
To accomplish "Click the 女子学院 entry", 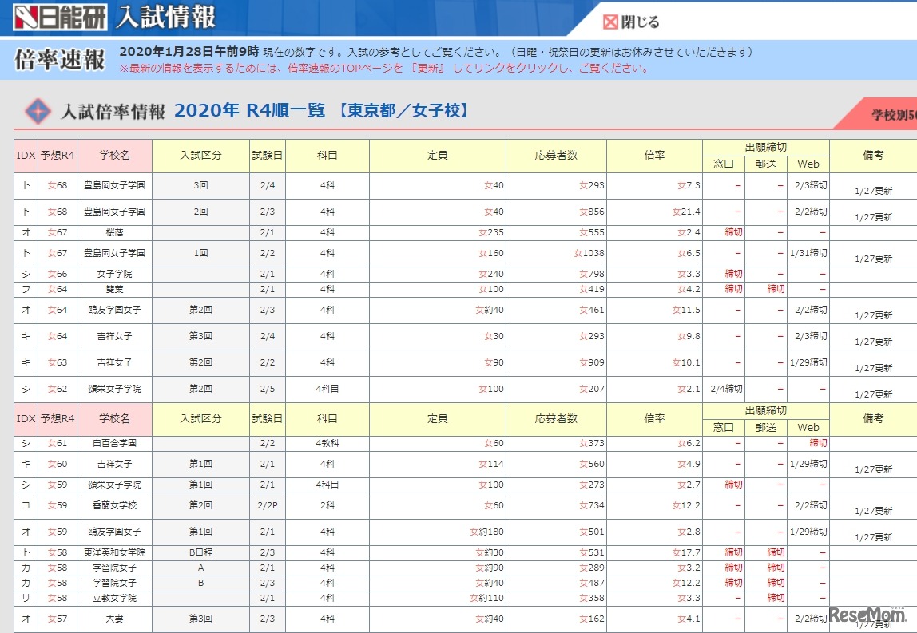I will (117, 271).
